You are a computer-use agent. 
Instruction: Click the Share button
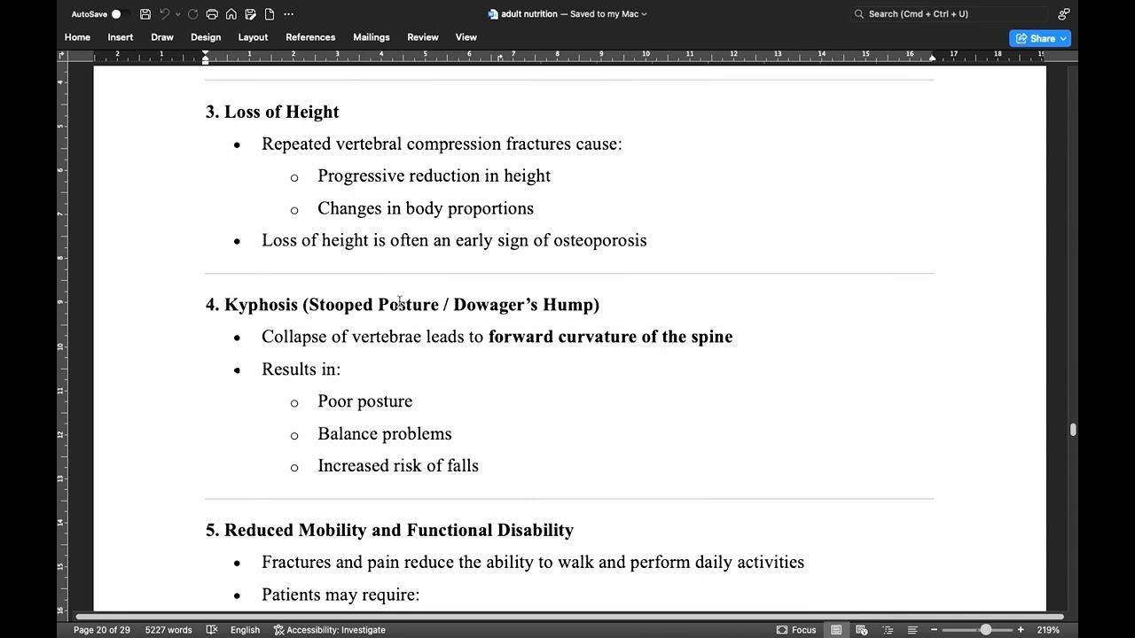click(x=1040, y=38)
